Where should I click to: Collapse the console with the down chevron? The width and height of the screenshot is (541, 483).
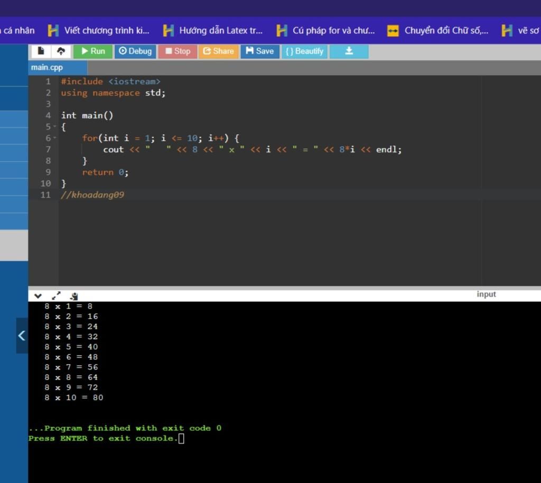pos(38,296)
